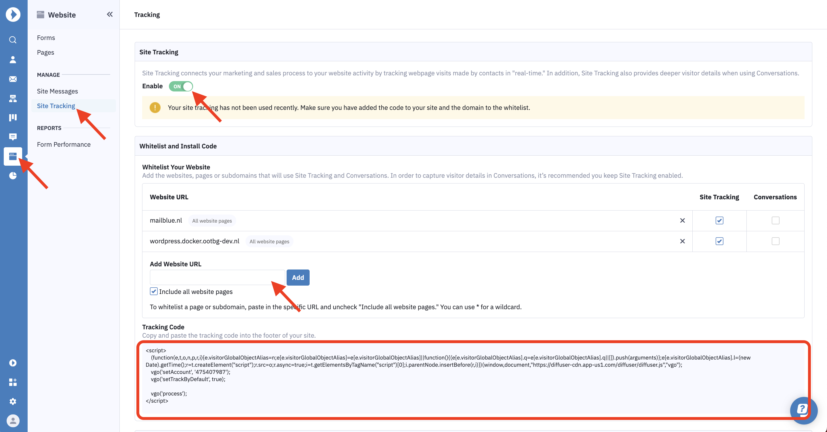The width and height of the screenshot is (827, 432).
Task: Click the Tracking page title
Action: (147, 15)
